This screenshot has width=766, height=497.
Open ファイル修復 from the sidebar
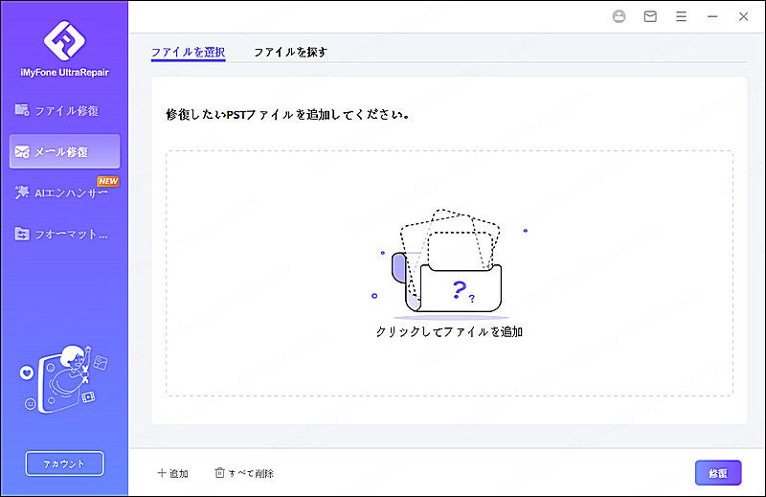[x=66, y=110]
